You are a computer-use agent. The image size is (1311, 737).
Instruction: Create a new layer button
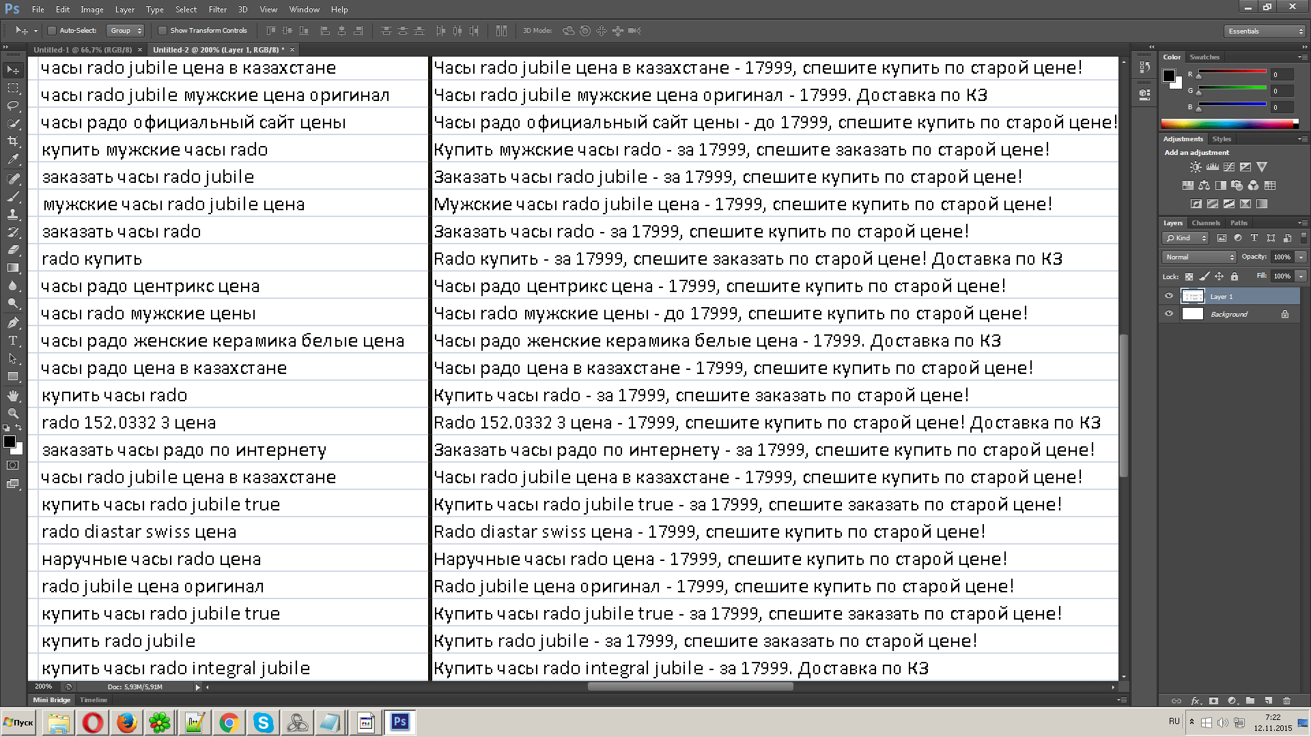pyautogui.click(x=1269, y=701)
